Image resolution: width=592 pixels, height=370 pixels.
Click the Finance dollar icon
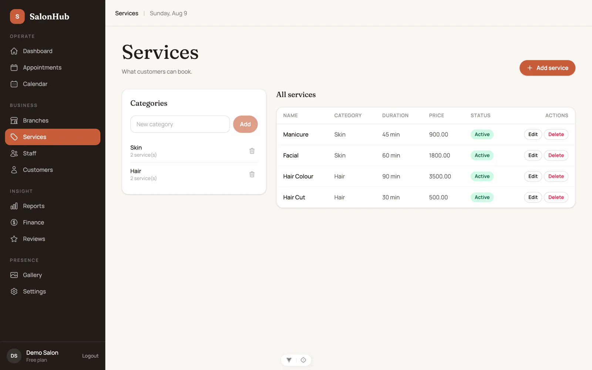(14, 222)
